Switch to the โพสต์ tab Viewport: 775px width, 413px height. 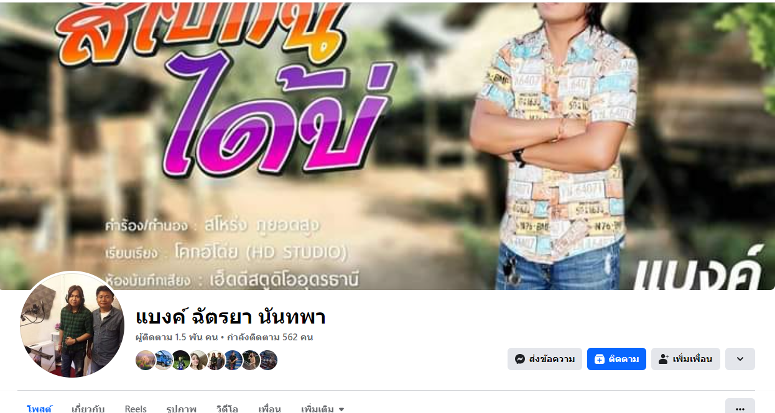tap(40, 409)
